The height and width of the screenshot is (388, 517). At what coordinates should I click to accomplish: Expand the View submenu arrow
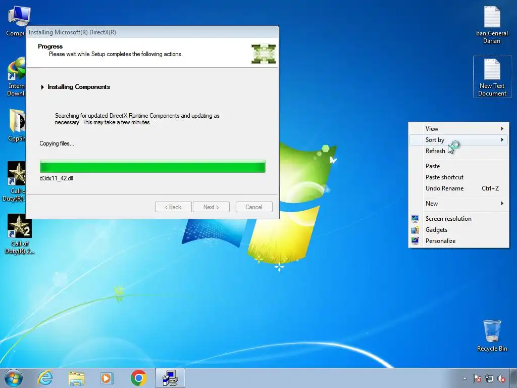click(x=502, y=129)
